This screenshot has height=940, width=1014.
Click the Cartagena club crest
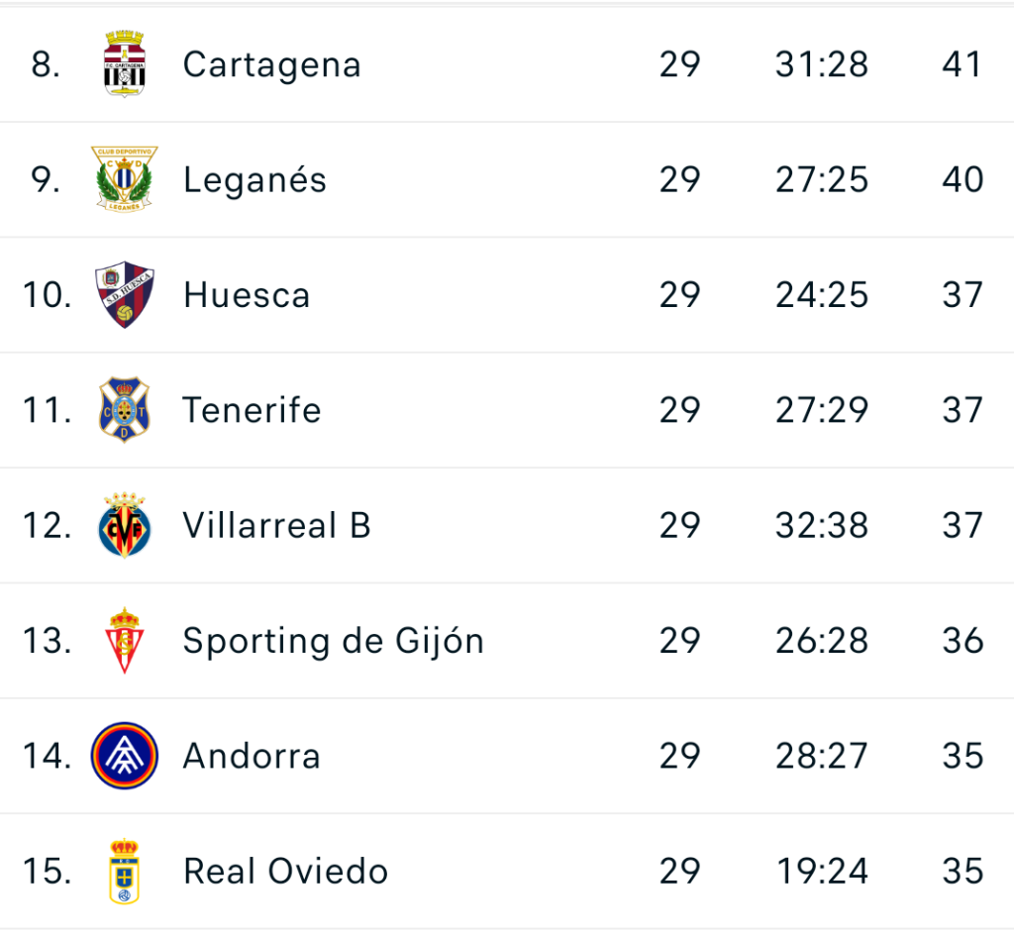coord(124,64)
